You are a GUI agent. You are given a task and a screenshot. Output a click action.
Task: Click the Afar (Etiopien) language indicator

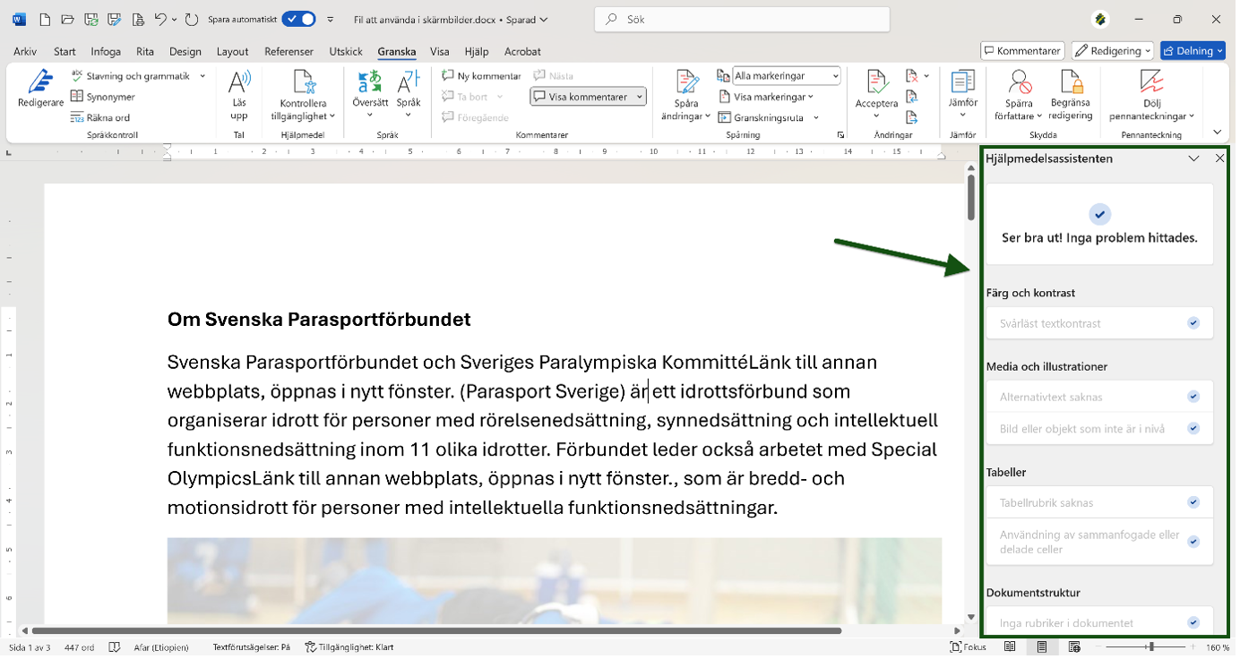point(162,646)
